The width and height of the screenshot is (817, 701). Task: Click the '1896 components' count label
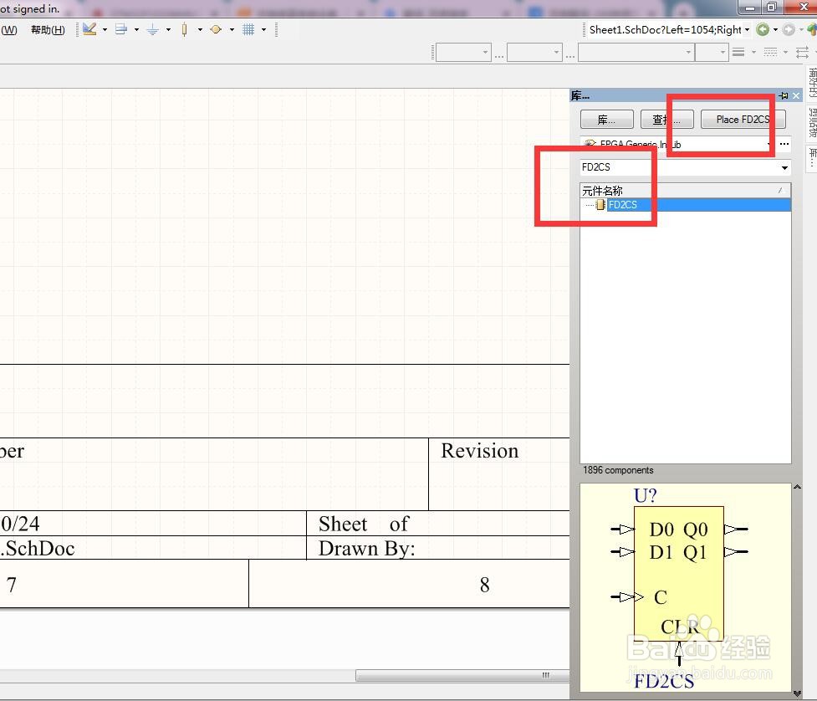pyautogui.click(x=618, y=470)
